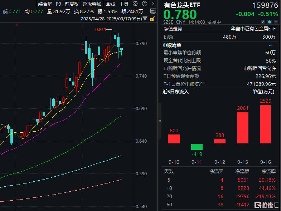The image size is (281, 211).
Task: Click the bell alert icon
Action: click(x=269, y=22)
